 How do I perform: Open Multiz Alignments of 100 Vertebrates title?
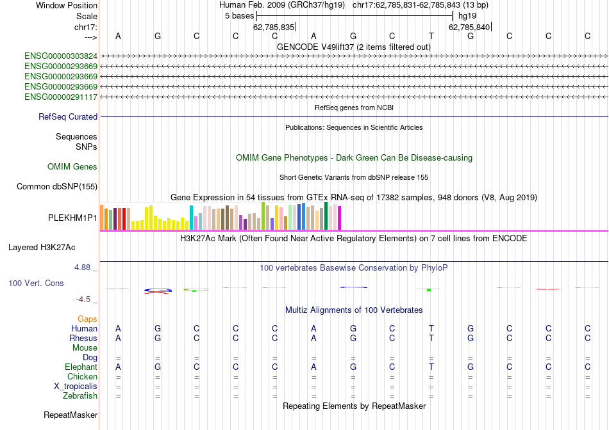tap(354, 310)
